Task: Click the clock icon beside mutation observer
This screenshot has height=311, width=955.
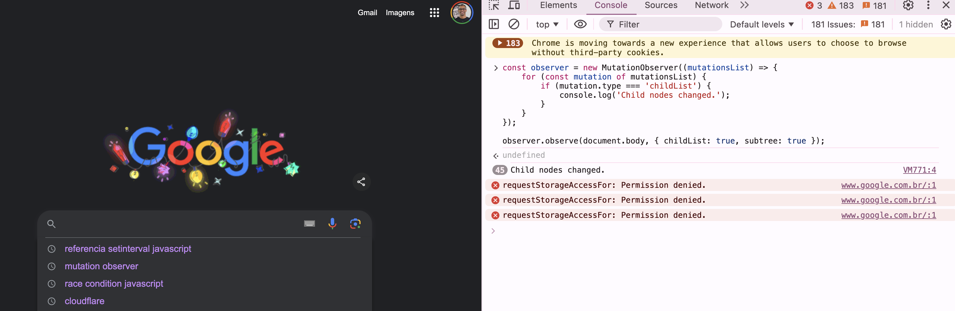Action: click(x=52, y=266)
